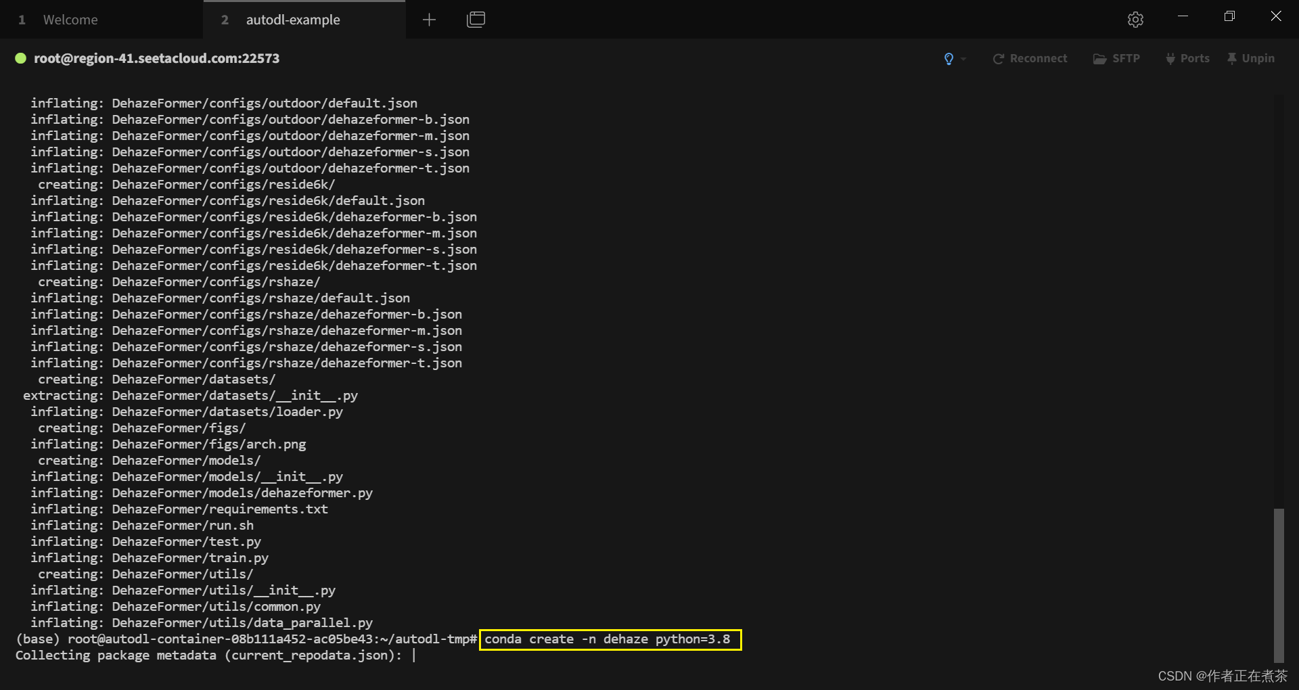Open settings via the gear icon
The image size is (1299, 690).
point(1135,20)
